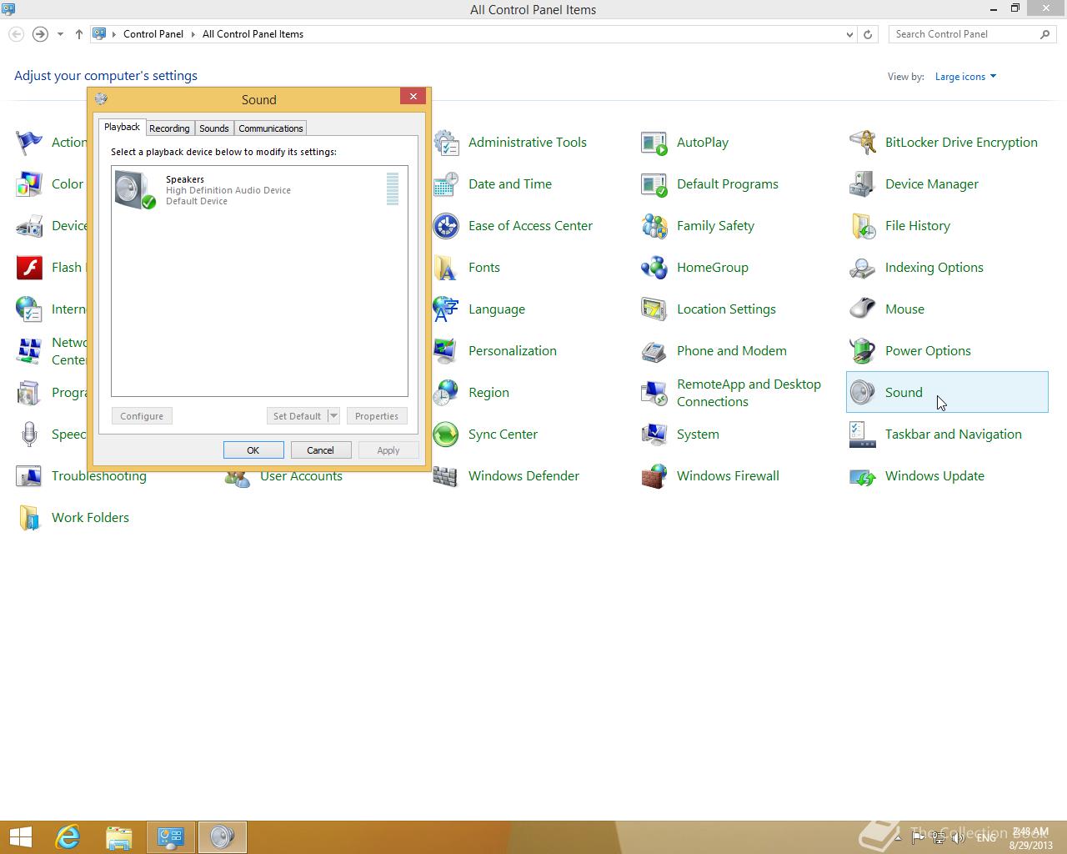Screen dimensions: 1067x854
Task: Click Control Panel breadcrumb
Action: (x=153, y=34)
